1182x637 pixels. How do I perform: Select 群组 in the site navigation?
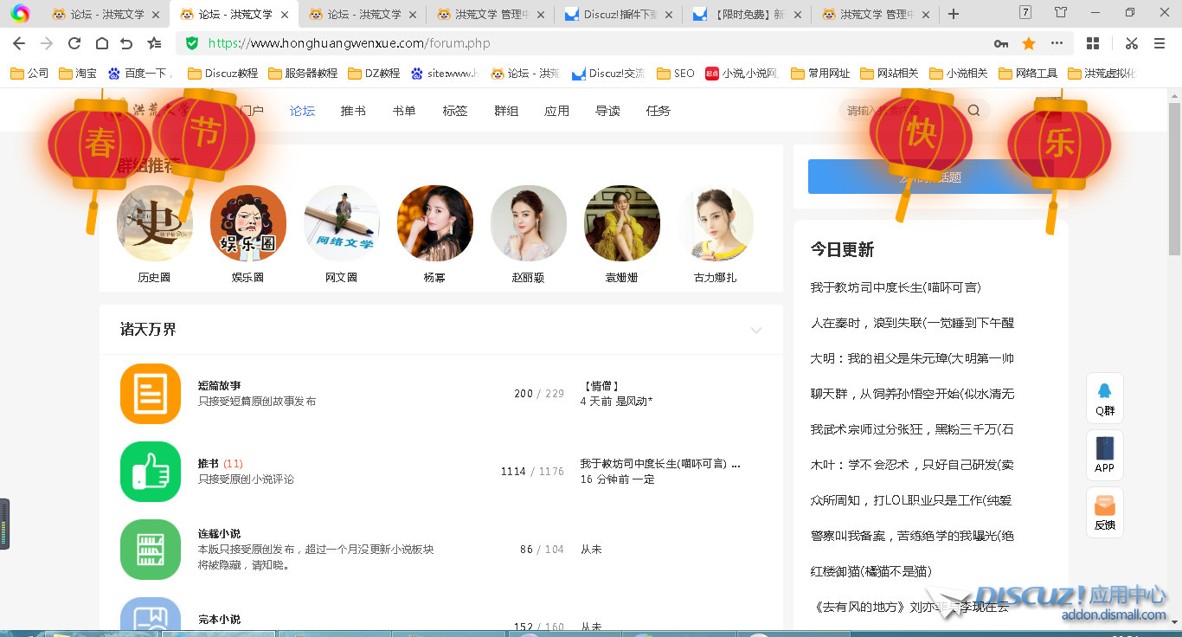[x=506, y=111]
